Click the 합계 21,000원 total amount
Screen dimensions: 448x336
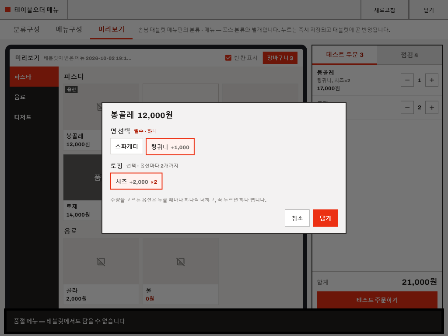[419, 282]
